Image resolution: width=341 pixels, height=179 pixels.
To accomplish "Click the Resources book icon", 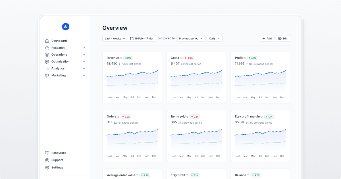I will (47, 153).
